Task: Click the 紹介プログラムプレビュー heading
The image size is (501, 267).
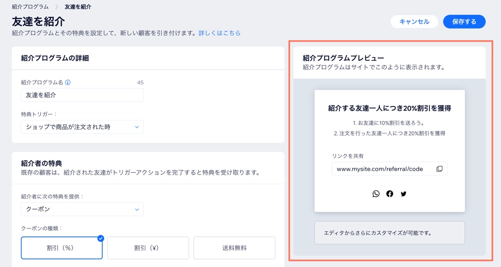Action: [344, 58]
